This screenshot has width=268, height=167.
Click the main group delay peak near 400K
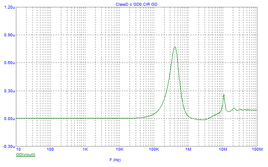[x=175, y=47]
